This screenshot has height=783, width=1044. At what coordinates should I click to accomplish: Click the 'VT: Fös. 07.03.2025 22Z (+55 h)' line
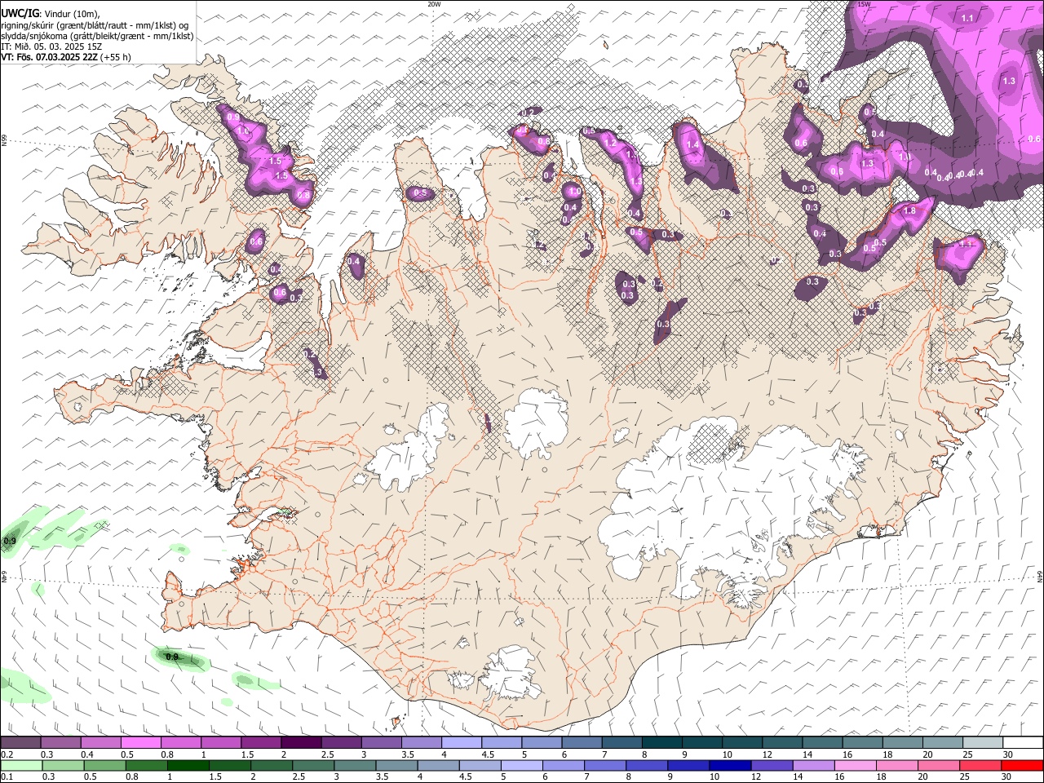tap(66, 57)
